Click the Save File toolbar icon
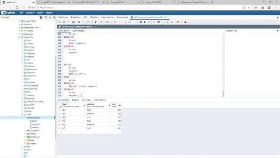280x158 pixels. [64, 22]
